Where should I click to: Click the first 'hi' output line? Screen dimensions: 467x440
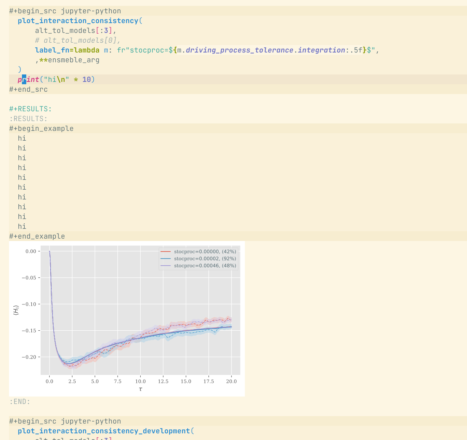[x=22, y=139]
